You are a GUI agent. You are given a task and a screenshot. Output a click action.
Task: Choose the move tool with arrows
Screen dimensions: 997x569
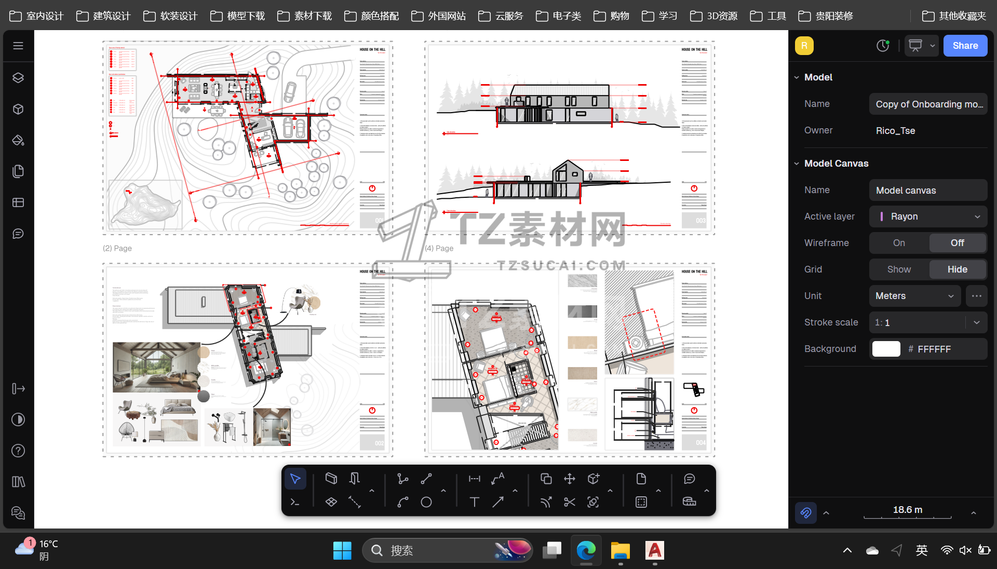point(569,479)
